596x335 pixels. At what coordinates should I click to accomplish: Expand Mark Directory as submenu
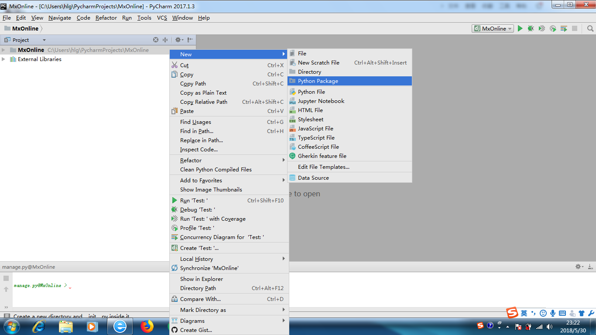pyautogui.click(x=229, y=310)
